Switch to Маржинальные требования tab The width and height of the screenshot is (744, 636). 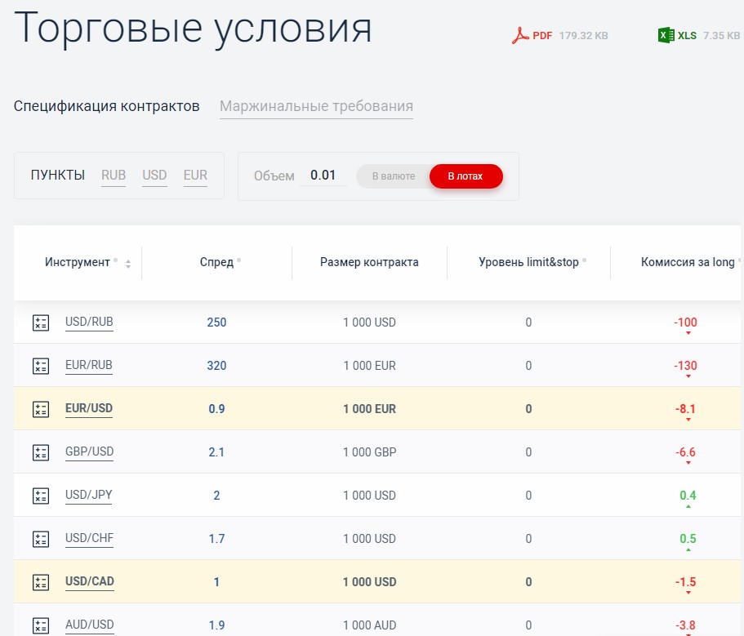316,106
